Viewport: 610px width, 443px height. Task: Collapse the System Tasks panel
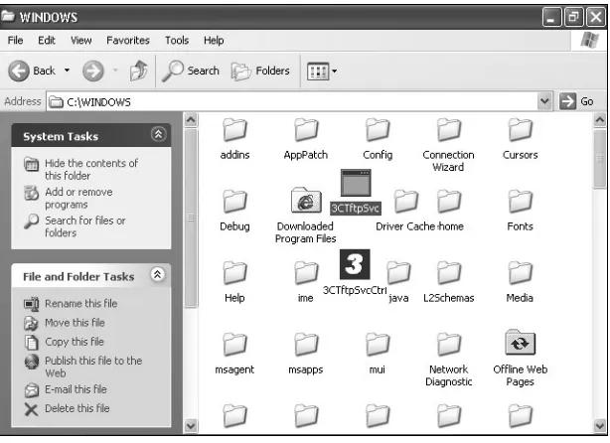coord(158,134)
